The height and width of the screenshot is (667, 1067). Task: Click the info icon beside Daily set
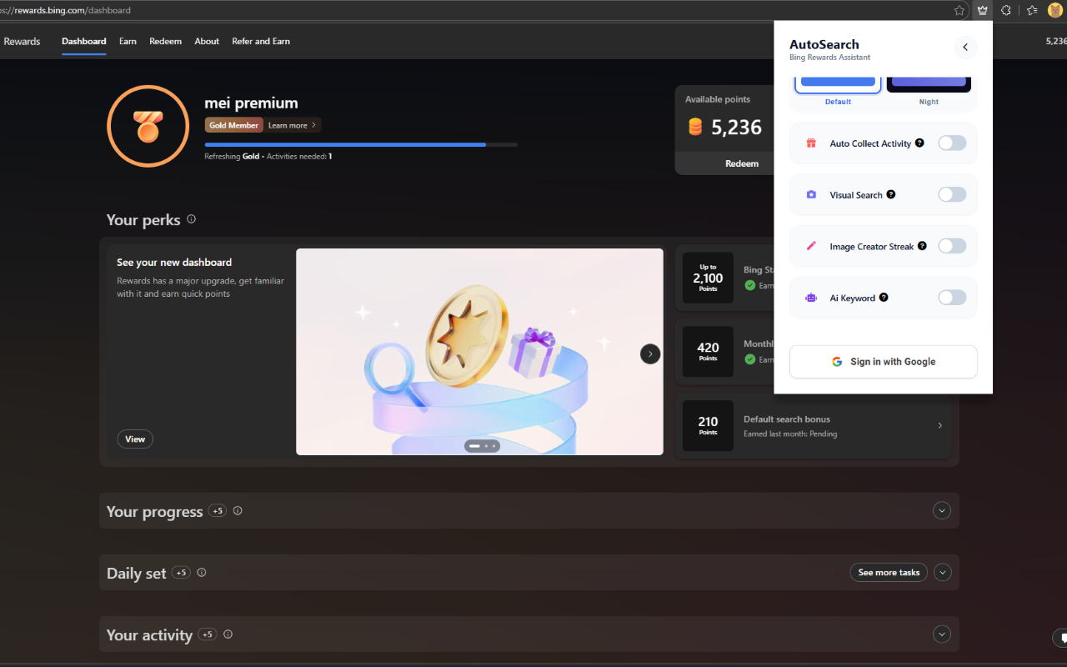[x=202, y=572]
